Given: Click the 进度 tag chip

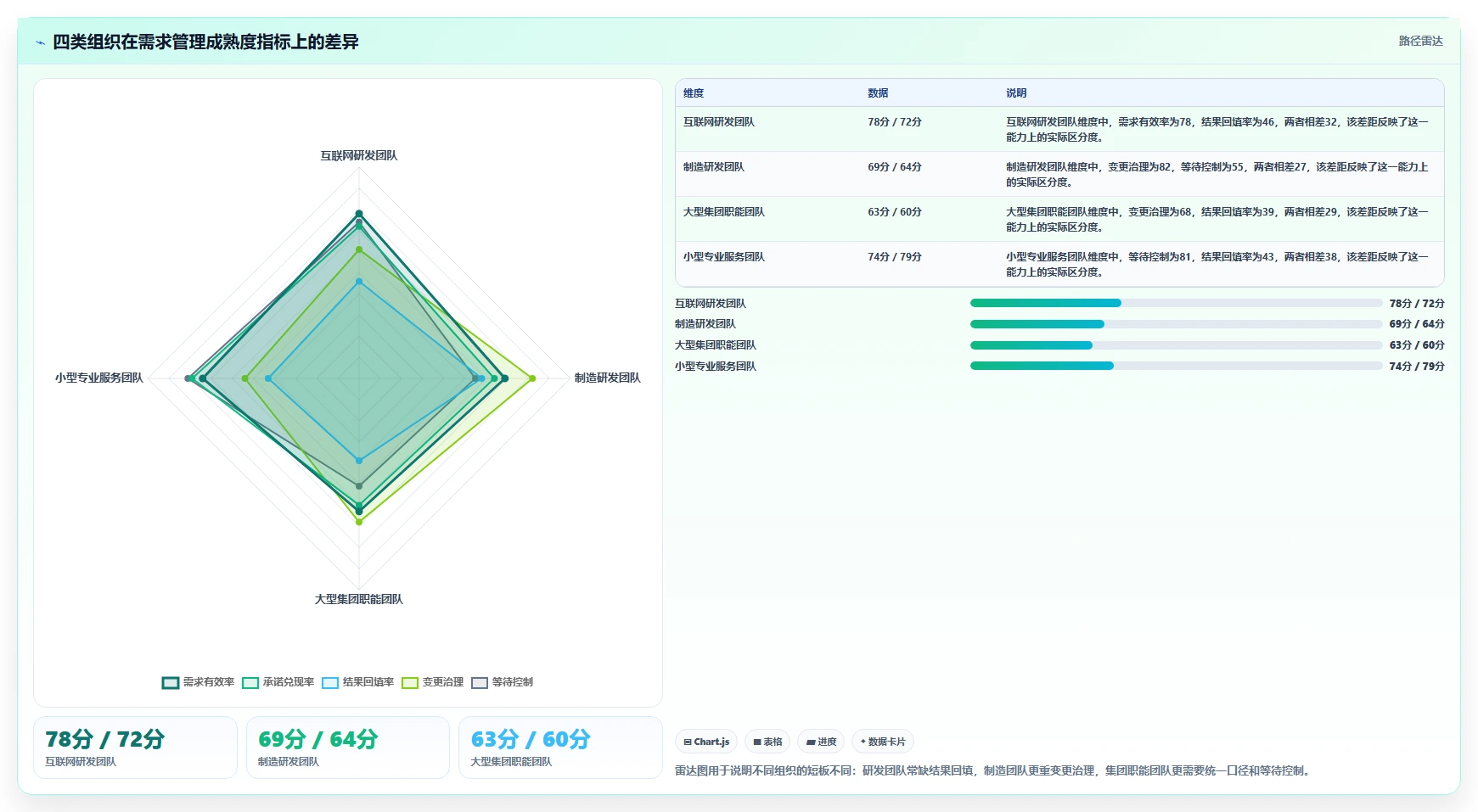Looking at the screenshot, I should pos(821,742).
